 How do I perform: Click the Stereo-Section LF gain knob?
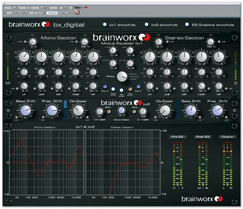(x=150, y=57)
